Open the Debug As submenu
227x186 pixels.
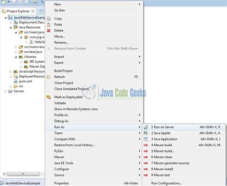pyautogui.click(x=94, y=121)
